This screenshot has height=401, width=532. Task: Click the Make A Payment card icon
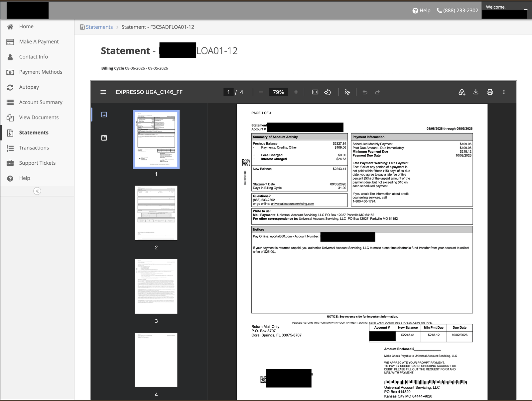10,42
